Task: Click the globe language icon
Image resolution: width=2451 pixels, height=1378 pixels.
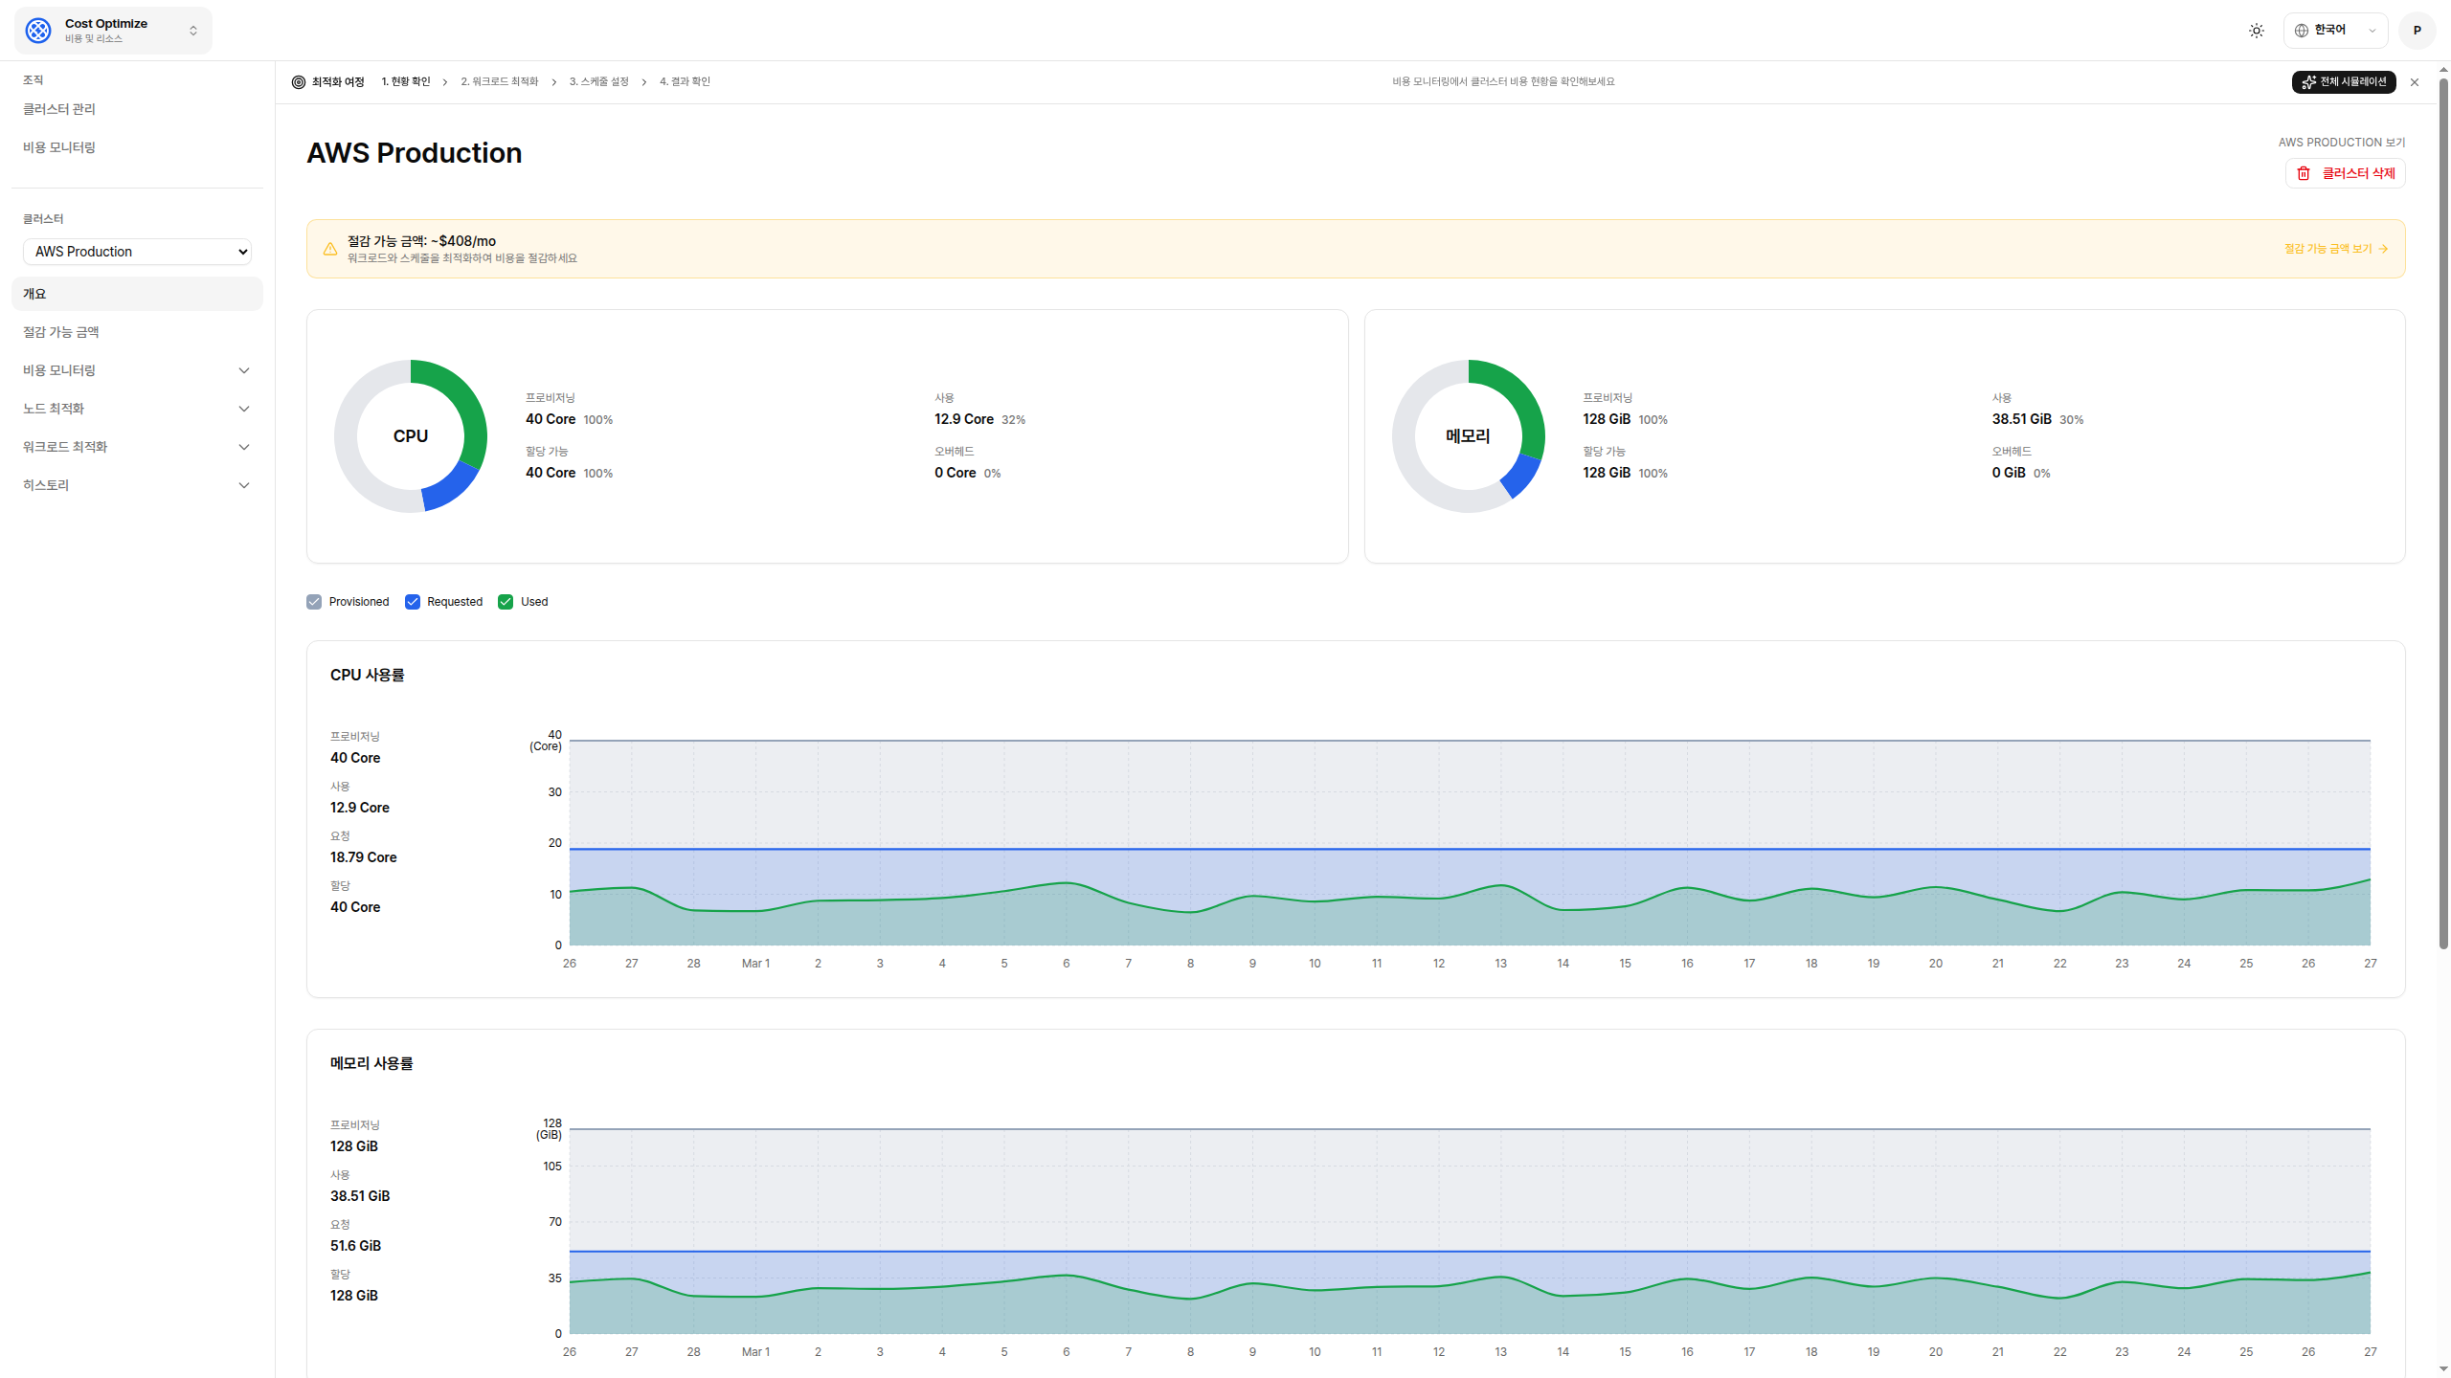Action: pyautogui.click(x=2302, y=31)
